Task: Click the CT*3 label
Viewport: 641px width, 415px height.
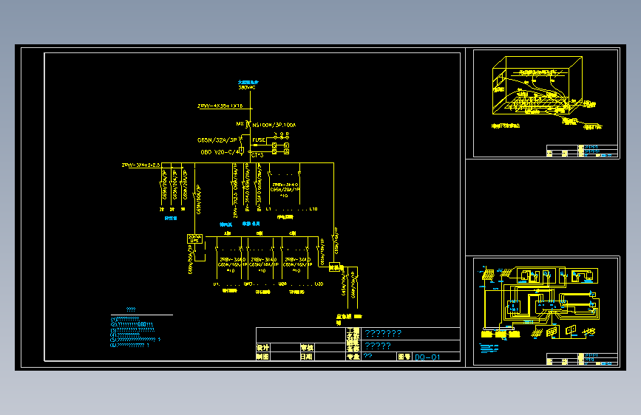Action: coord(257,155)
